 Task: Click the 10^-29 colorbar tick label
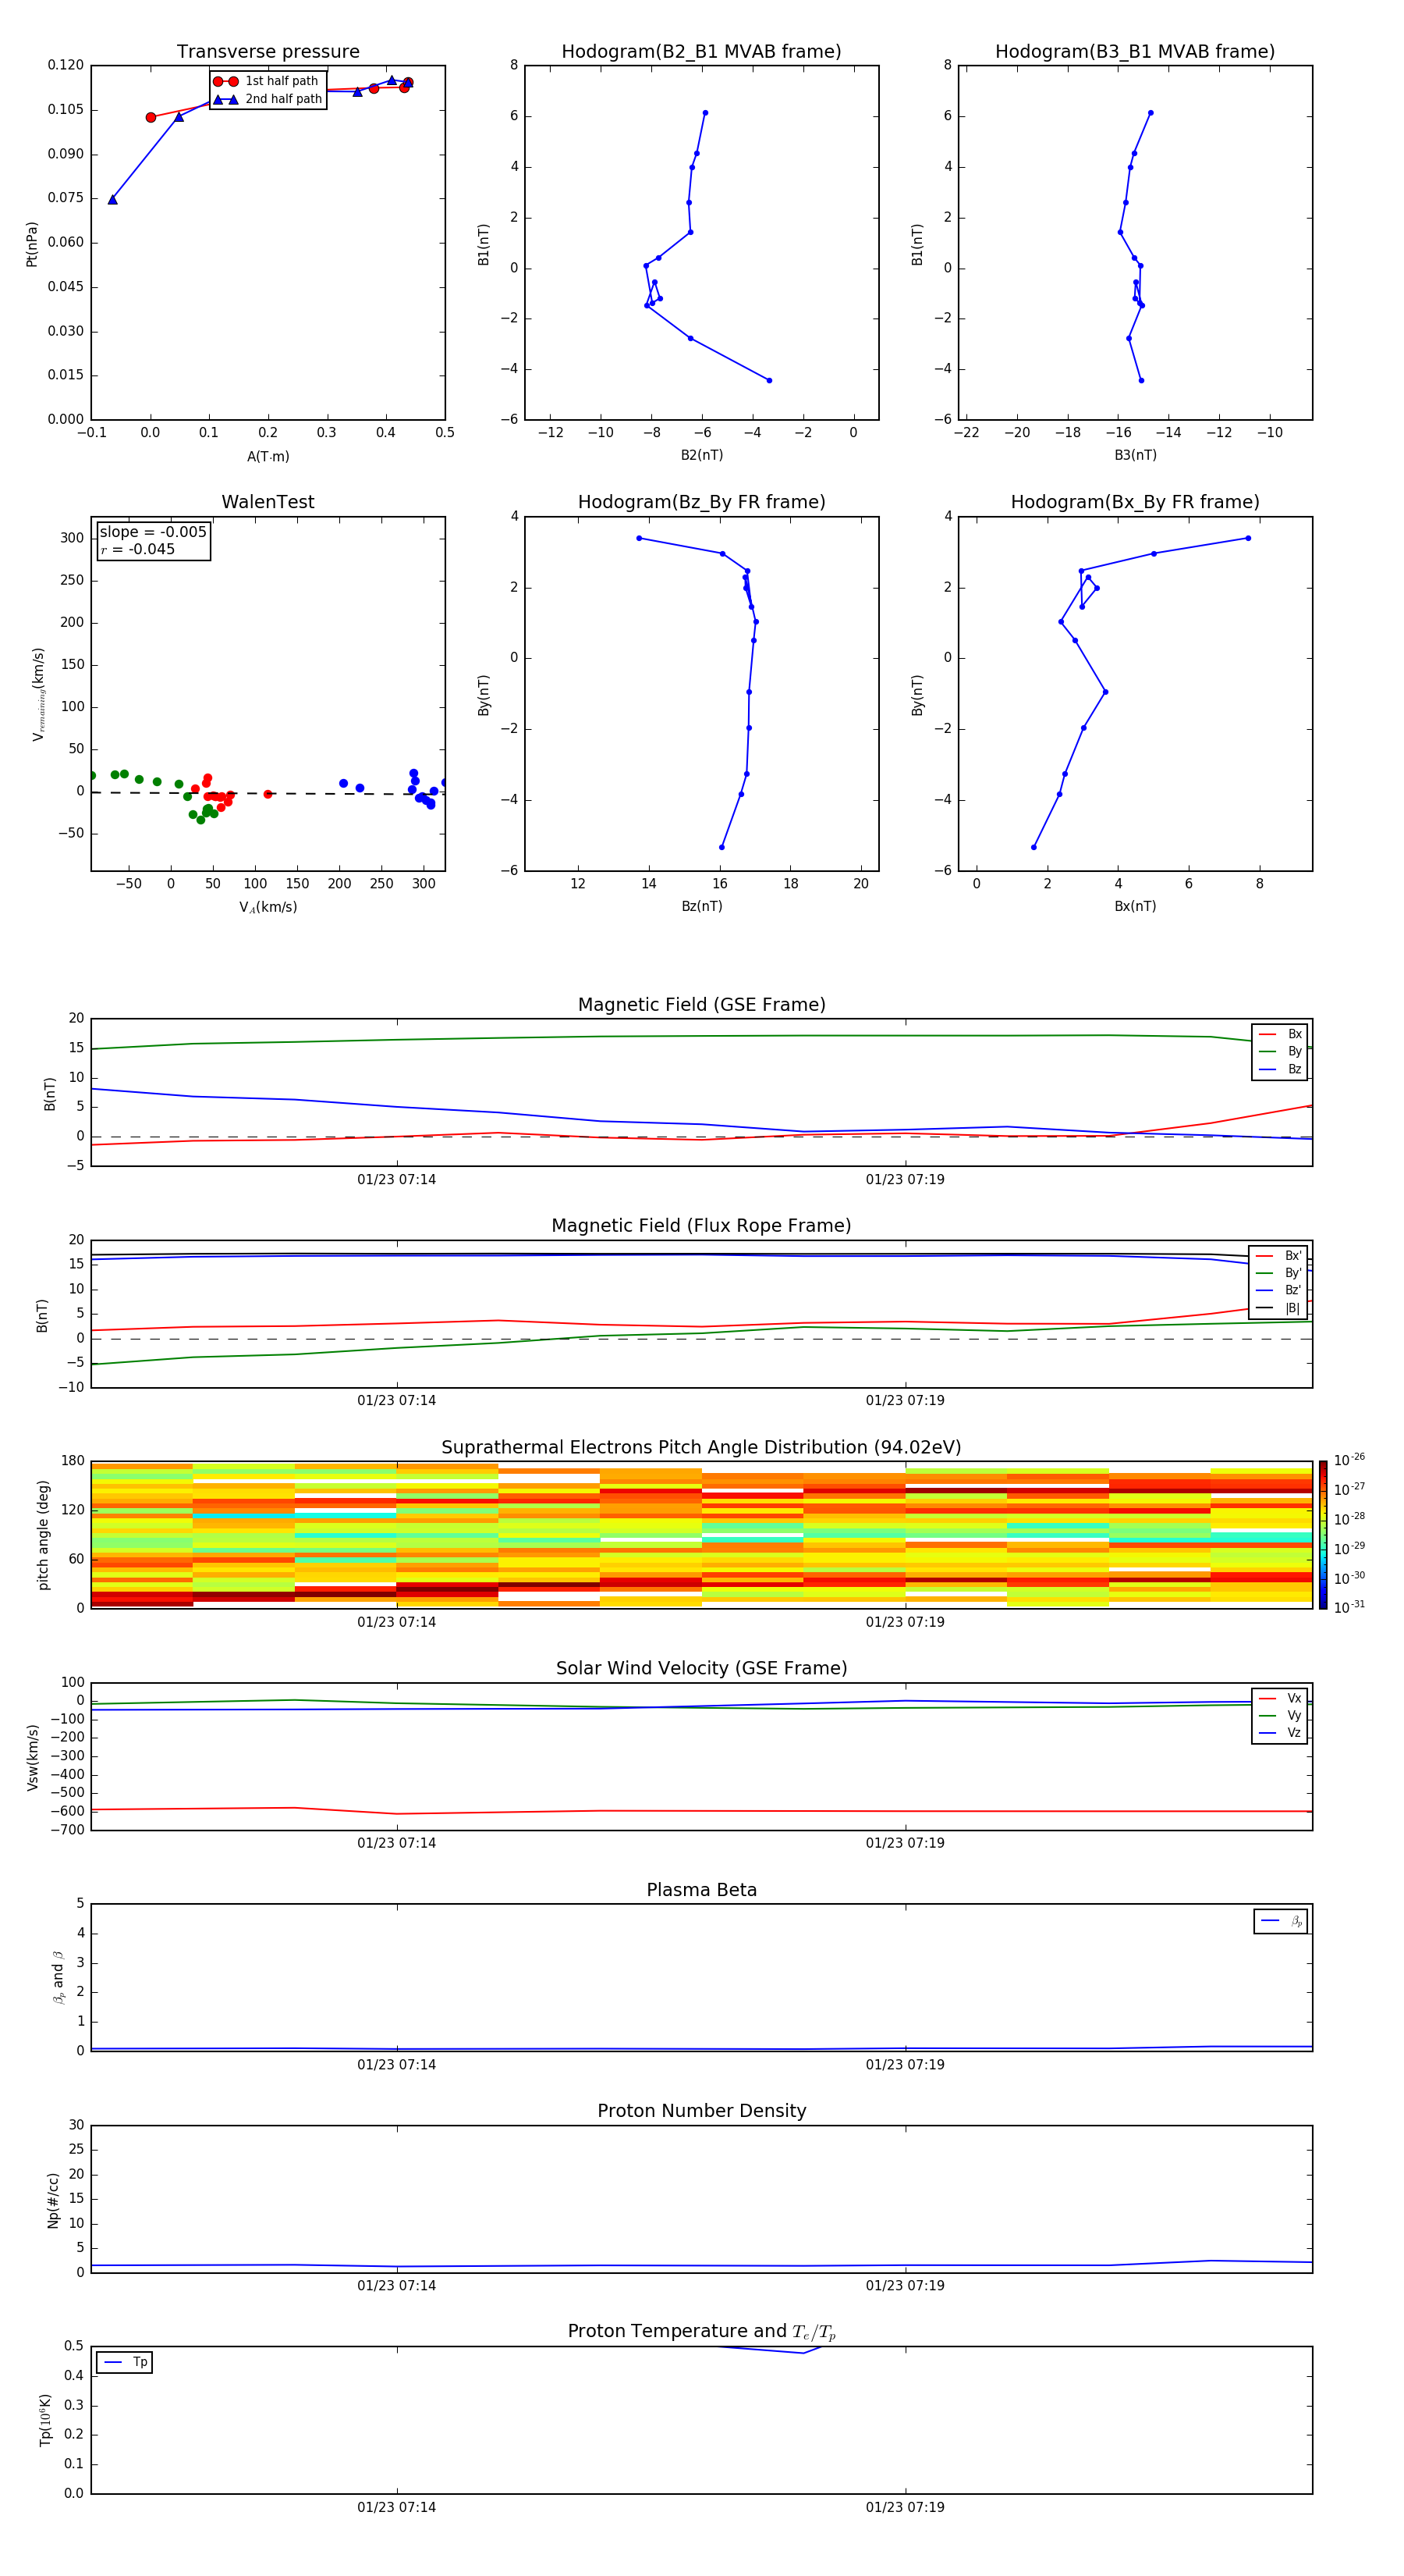(x=1349, y=1548)
